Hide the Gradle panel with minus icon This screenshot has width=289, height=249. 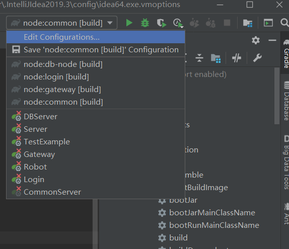click(x=272, y=40)
